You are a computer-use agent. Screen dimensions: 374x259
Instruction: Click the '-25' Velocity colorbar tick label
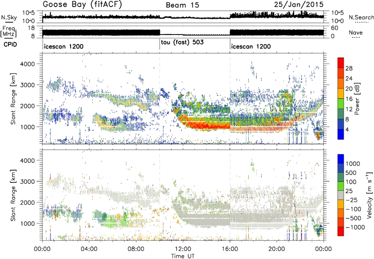tap(352, 200)
